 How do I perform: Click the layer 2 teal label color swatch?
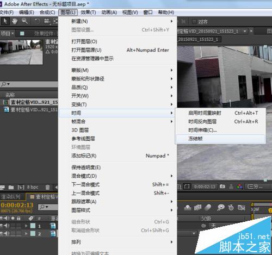pos(33,233)
